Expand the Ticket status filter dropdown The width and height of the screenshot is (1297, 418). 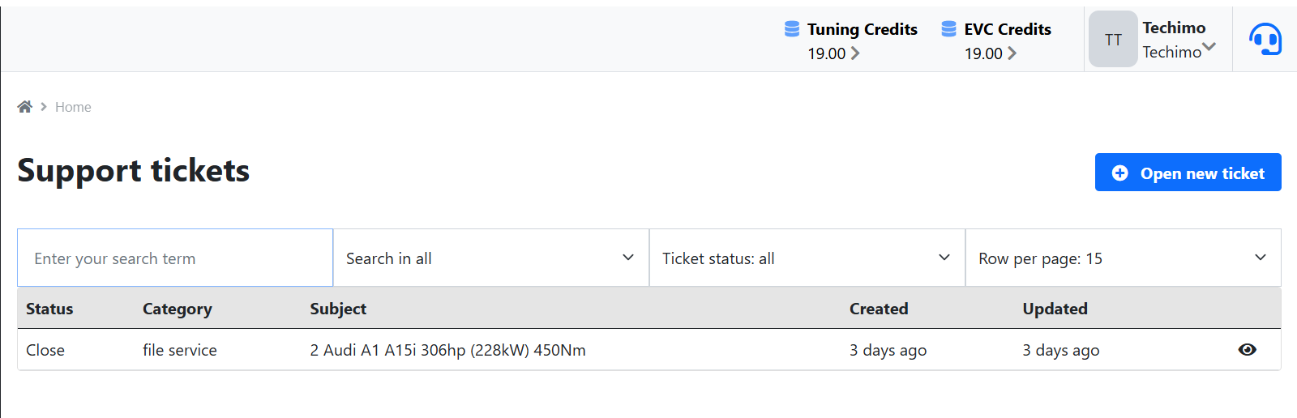coord(807,258)
